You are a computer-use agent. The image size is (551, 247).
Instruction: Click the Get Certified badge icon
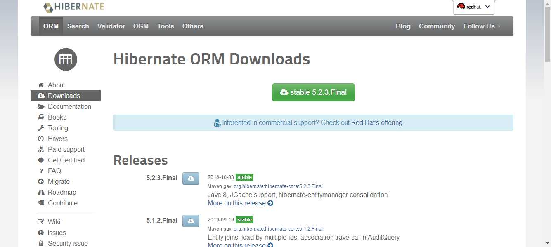coord(41,160)
